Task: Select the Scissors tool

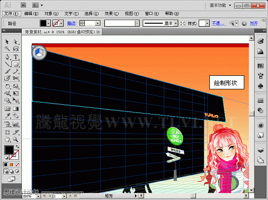Action: [16, 78]
